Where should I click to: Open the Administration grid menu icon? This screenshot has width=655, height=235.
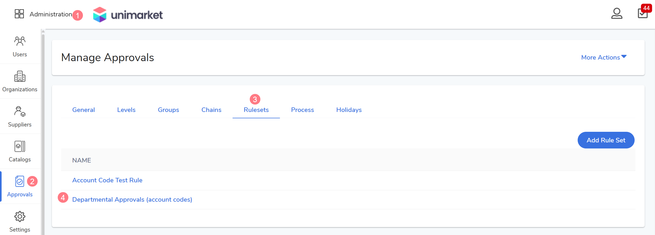click(19, 14)
